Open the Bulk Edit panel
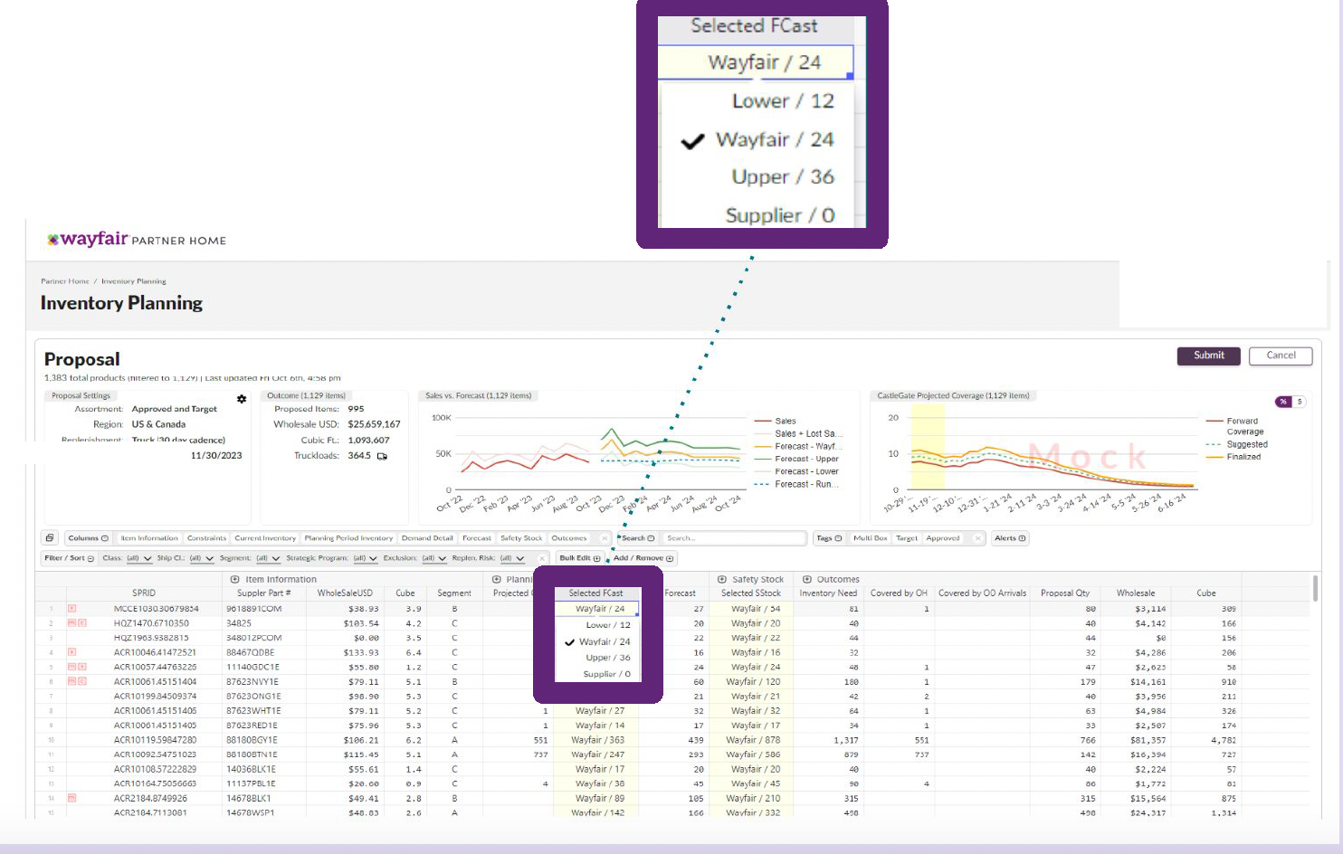The width and height of the screenshot is (1343, 854). [579, 558]
